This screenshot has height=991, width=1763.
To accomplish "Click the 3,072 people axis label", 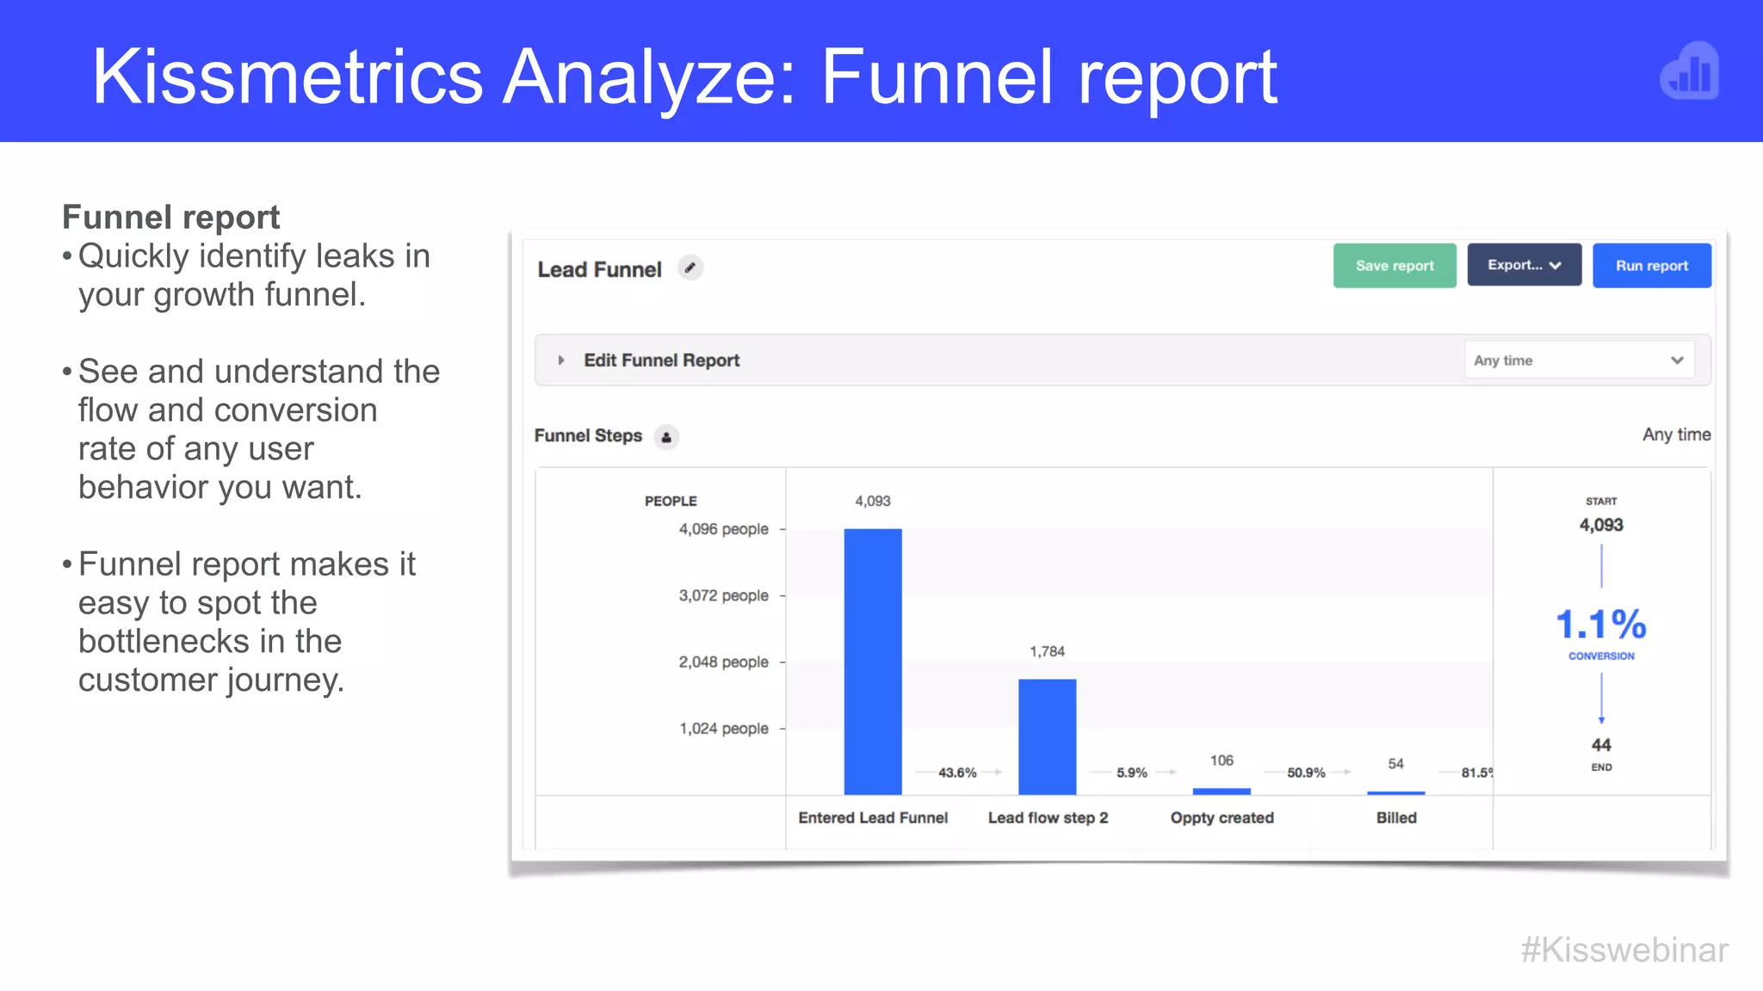I will [723, 595].
